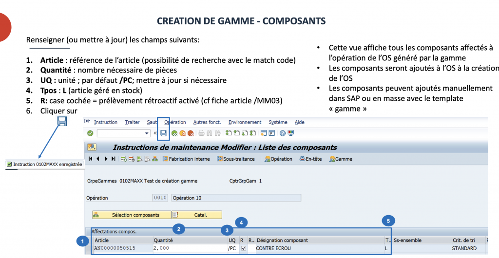Open the Help question mark icon
The height and width of the screenshot is (258, 499).
click(x=282, y=133)
